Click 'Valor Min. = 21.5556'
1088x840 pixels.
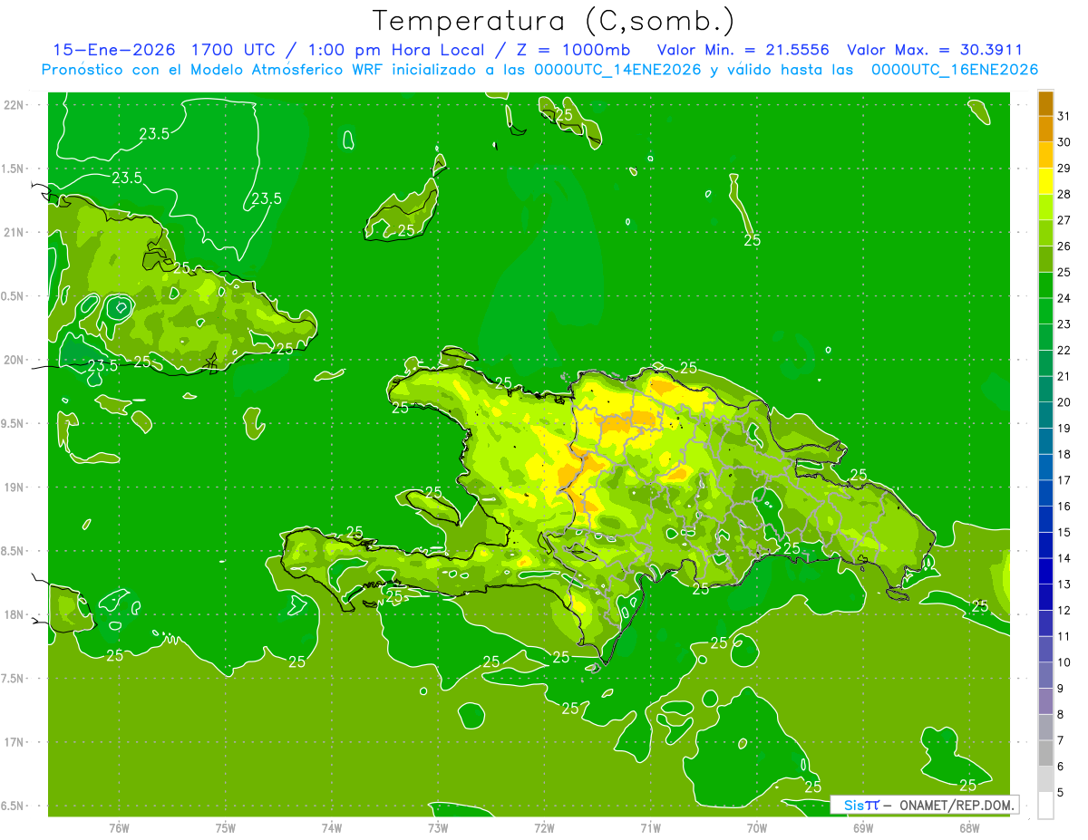(x=743, y=50)
